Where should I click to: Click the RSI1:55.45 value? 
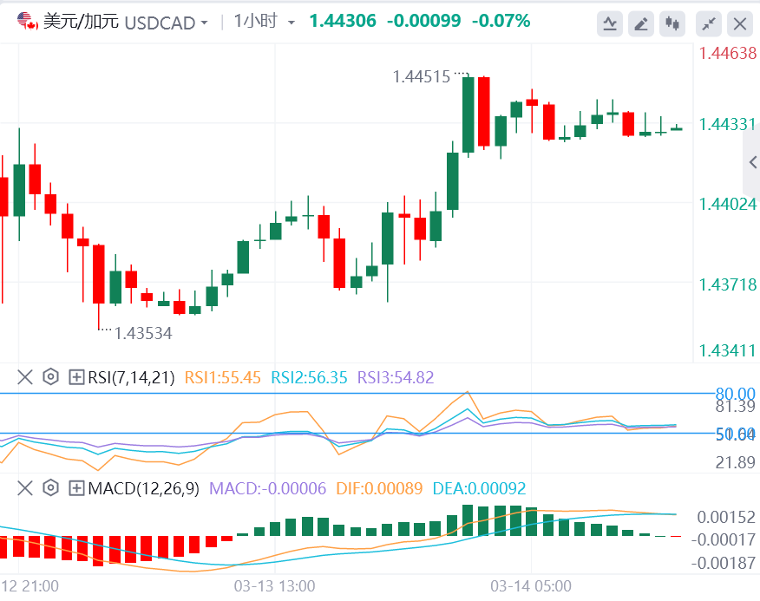point(222,377)
